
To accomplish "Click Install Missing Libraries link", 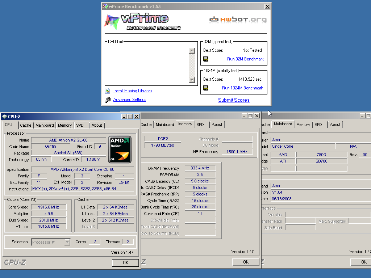I will (133, 91).
